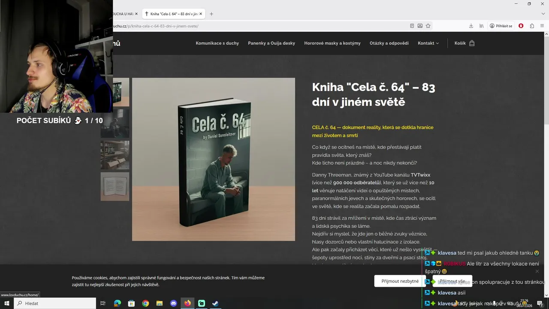Click Přijmout vše cookie button
This screenshot has width=549, height=309.
[x=452, y=281]
